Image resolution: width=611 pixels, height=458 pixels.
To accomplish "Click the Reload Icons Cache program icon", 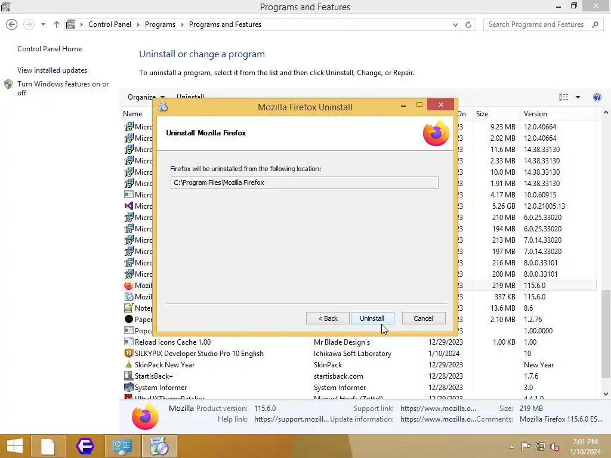I will click(129, 342).
